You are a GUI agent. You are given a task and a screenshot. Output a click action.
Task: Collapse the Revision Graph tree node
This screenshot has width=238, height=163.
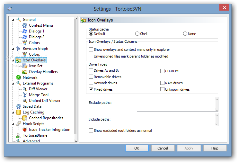[13, 49]
